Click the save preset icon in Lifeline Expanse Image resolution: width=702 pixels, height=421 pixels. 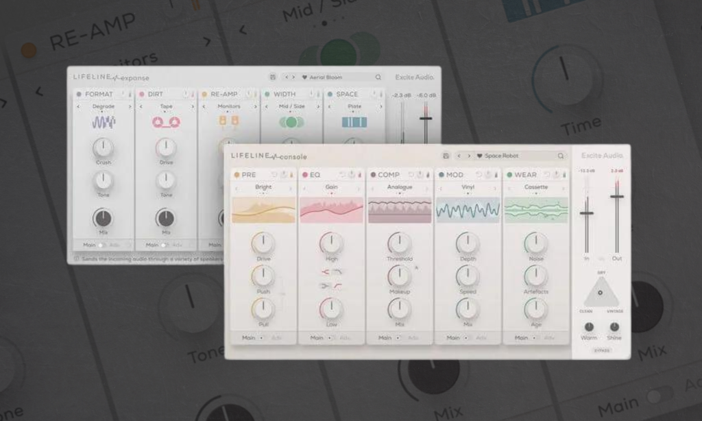point(273,77)
